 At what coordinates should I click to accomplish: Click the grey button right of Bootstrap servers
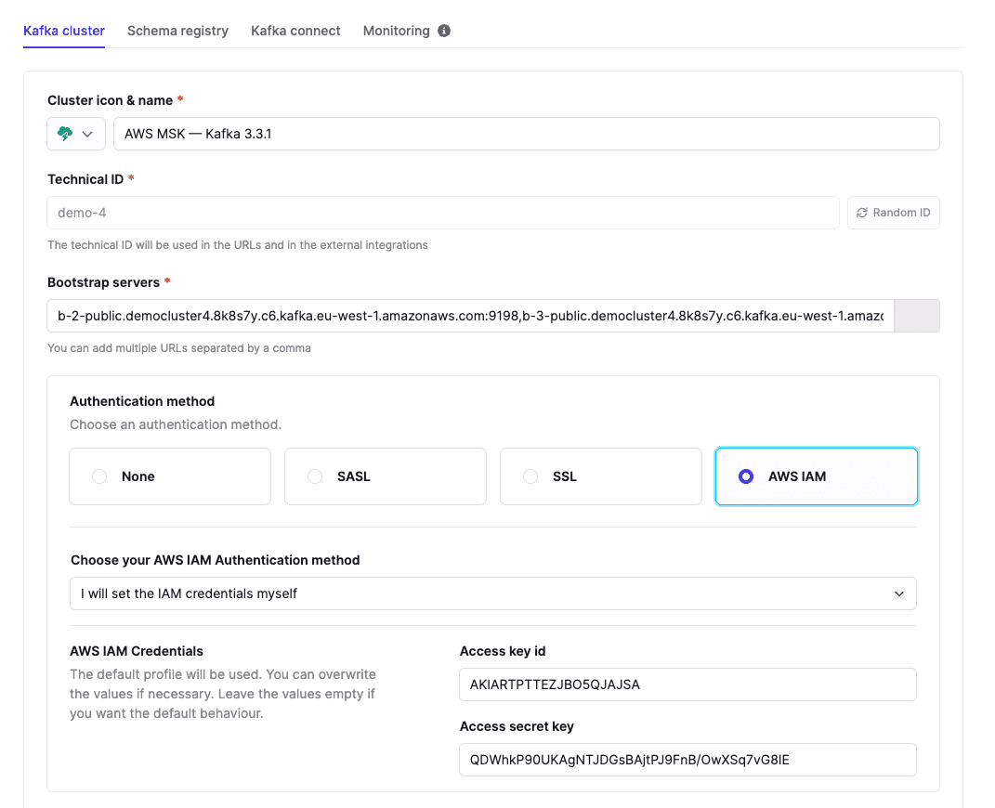coord(916,316)
